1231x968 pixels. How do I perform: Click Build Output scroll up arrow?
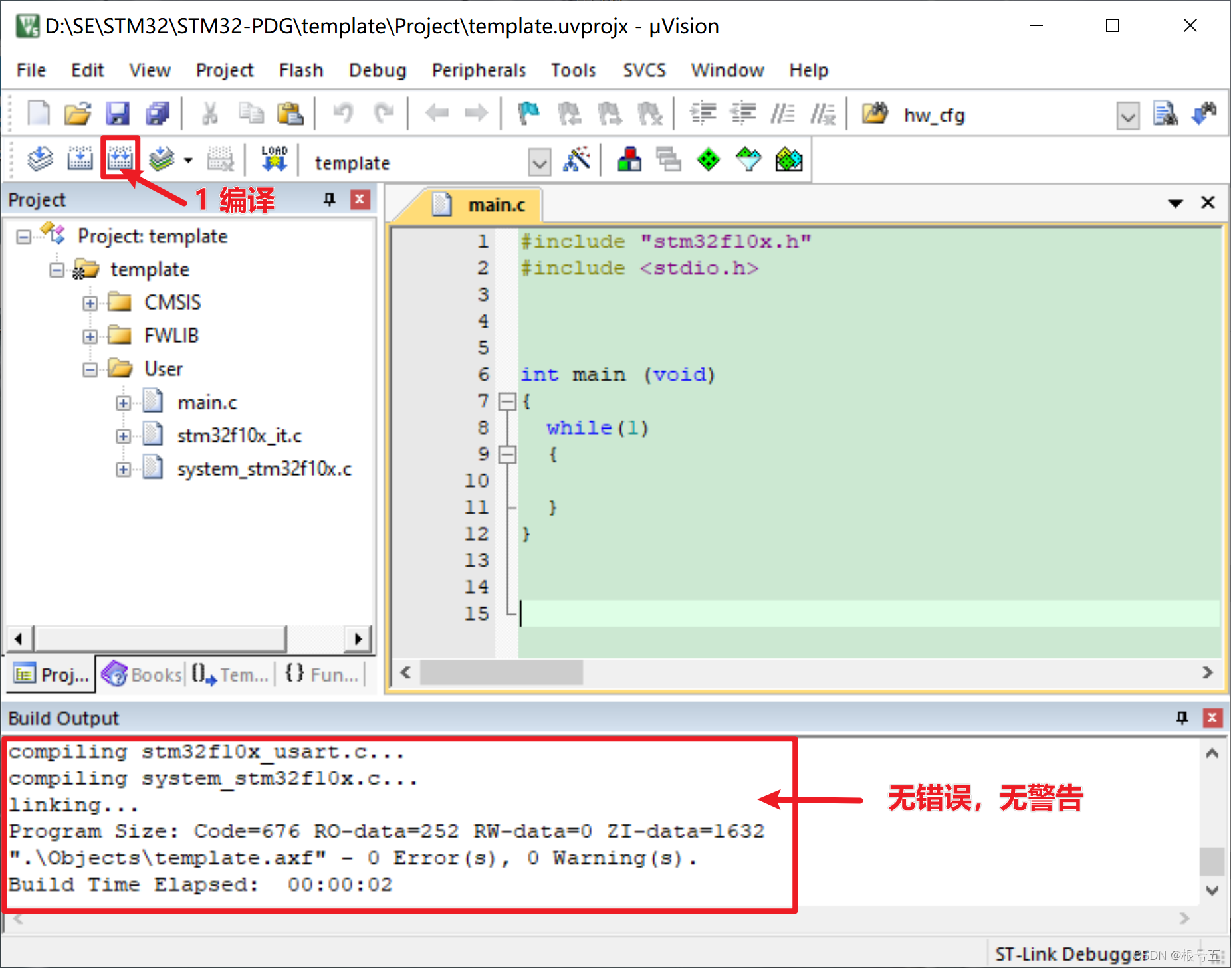pos(1212,753)
